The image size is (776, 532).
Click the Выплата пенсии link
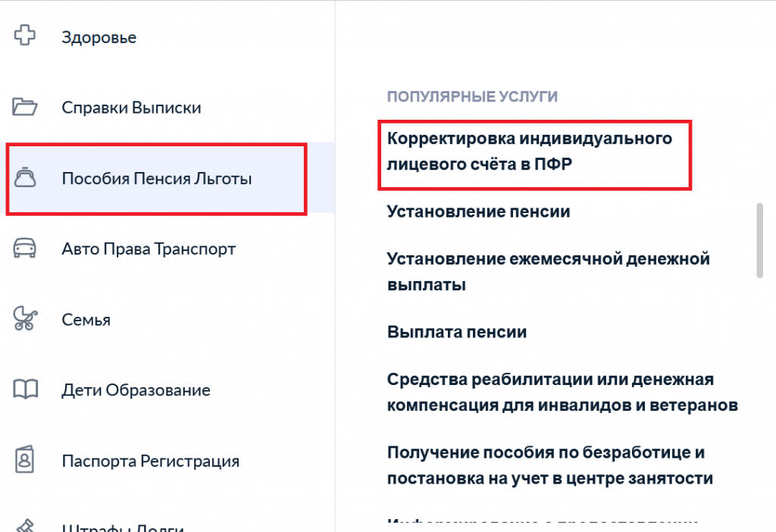tap(456, 332)
